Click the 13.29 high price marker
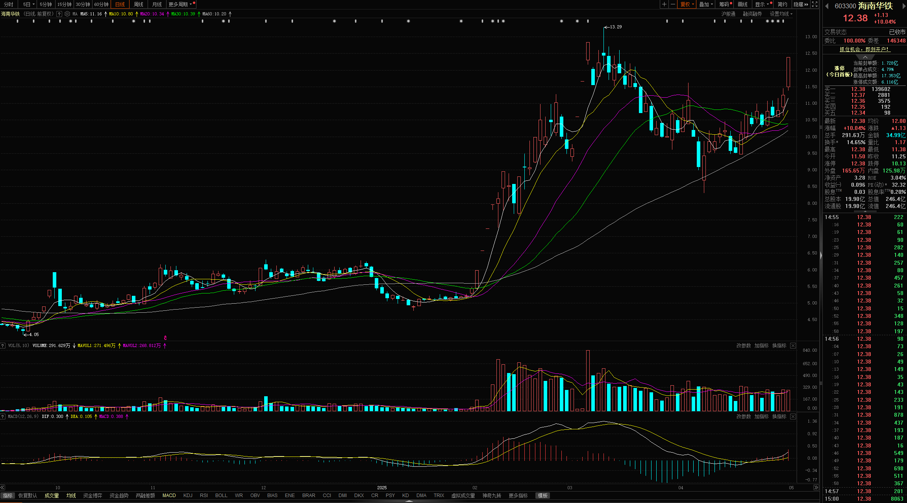907x503 pixels. pos(613,27)
